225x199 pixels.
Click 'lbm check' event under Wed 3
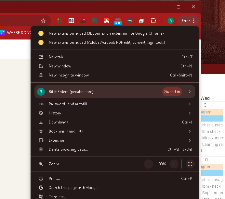coord(211,132)
